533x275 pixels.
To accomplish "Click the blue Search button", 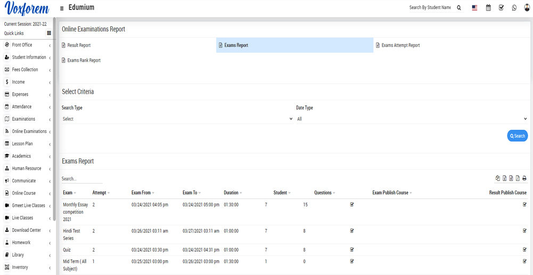I will (517, 136).
